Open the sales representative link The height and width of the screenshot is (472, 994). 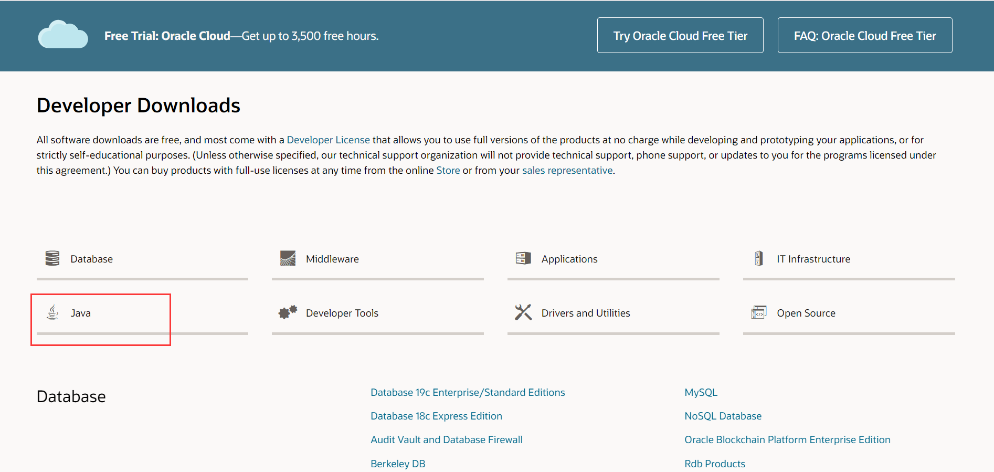567,170
